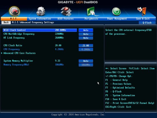Click the M.I.T. speedometer gauge icon
Image resolution: width=157 pixels, height=118 pixels.
point(14,11)
